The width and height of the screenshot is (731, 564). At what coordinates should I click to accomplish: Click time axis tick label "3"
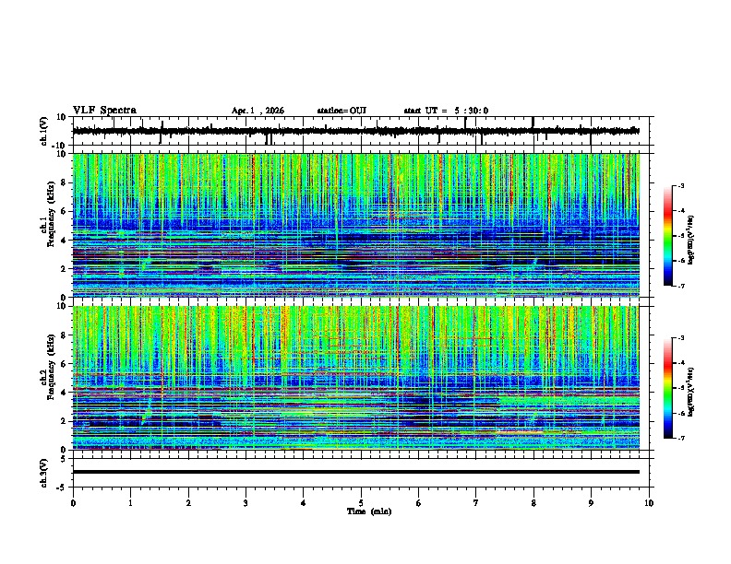coord(246,503)
